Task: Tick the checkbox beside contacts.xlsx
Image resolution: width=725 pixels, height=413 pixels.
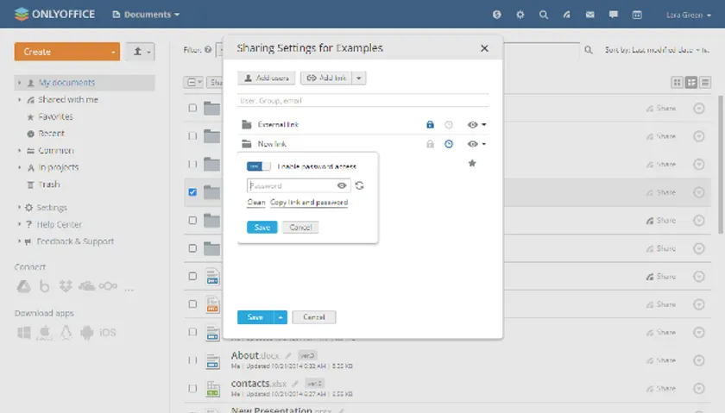Action: [x=192, y=388]
